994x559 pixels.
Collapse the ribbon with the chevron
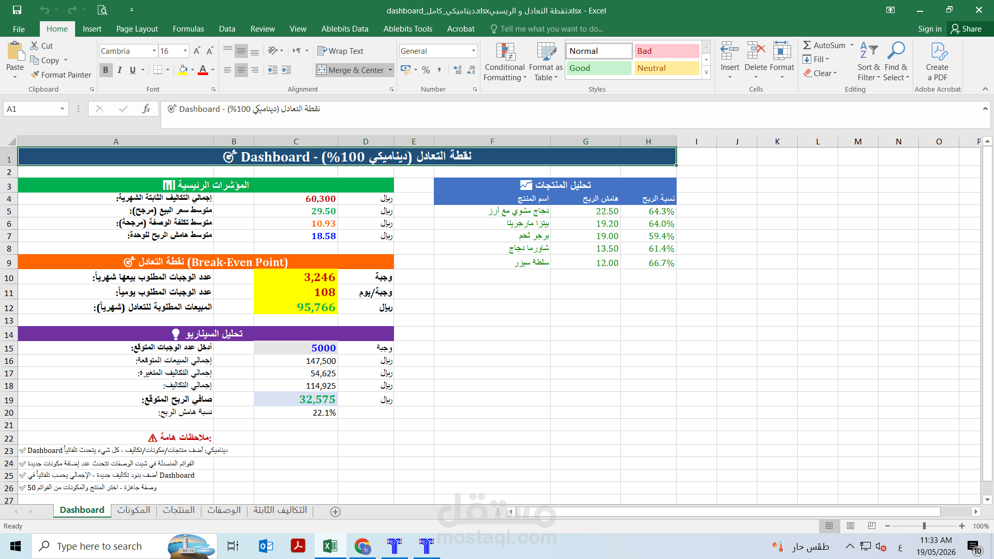coord(985,89)
